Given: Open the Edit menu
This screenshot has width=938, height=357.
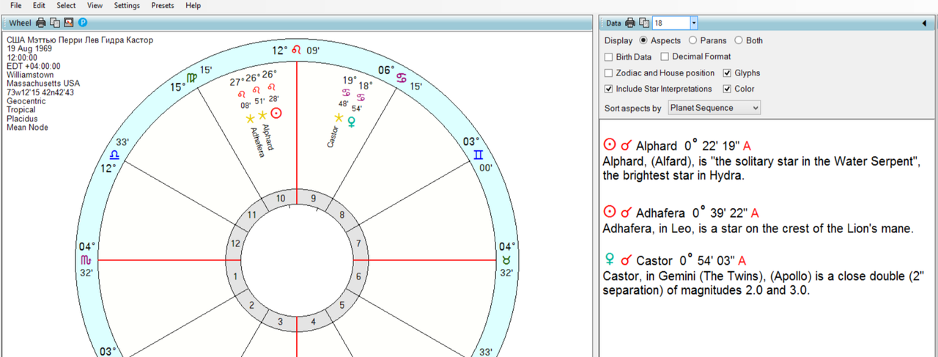Looking at the screenshot, I should coord(39,5).
